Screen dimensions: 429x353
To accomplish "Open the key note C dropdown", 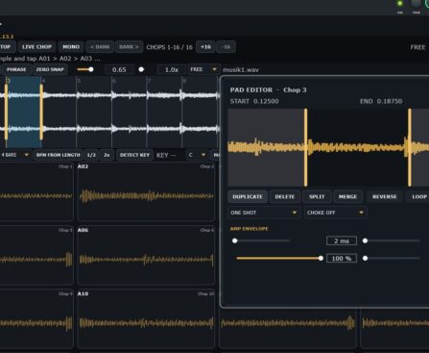I will [x=198, y=155].
